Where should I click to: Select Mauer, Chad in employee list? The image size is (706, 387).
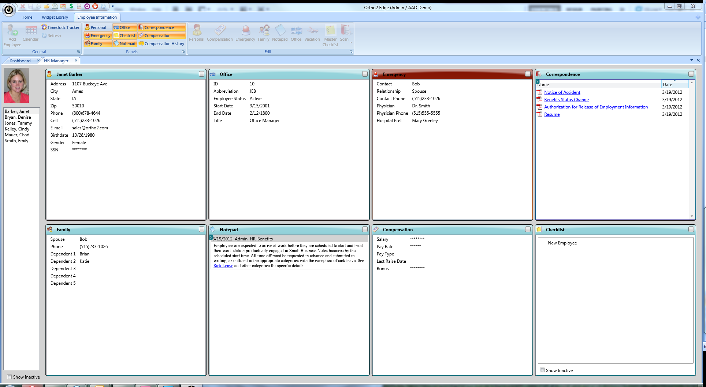(17, 135)
